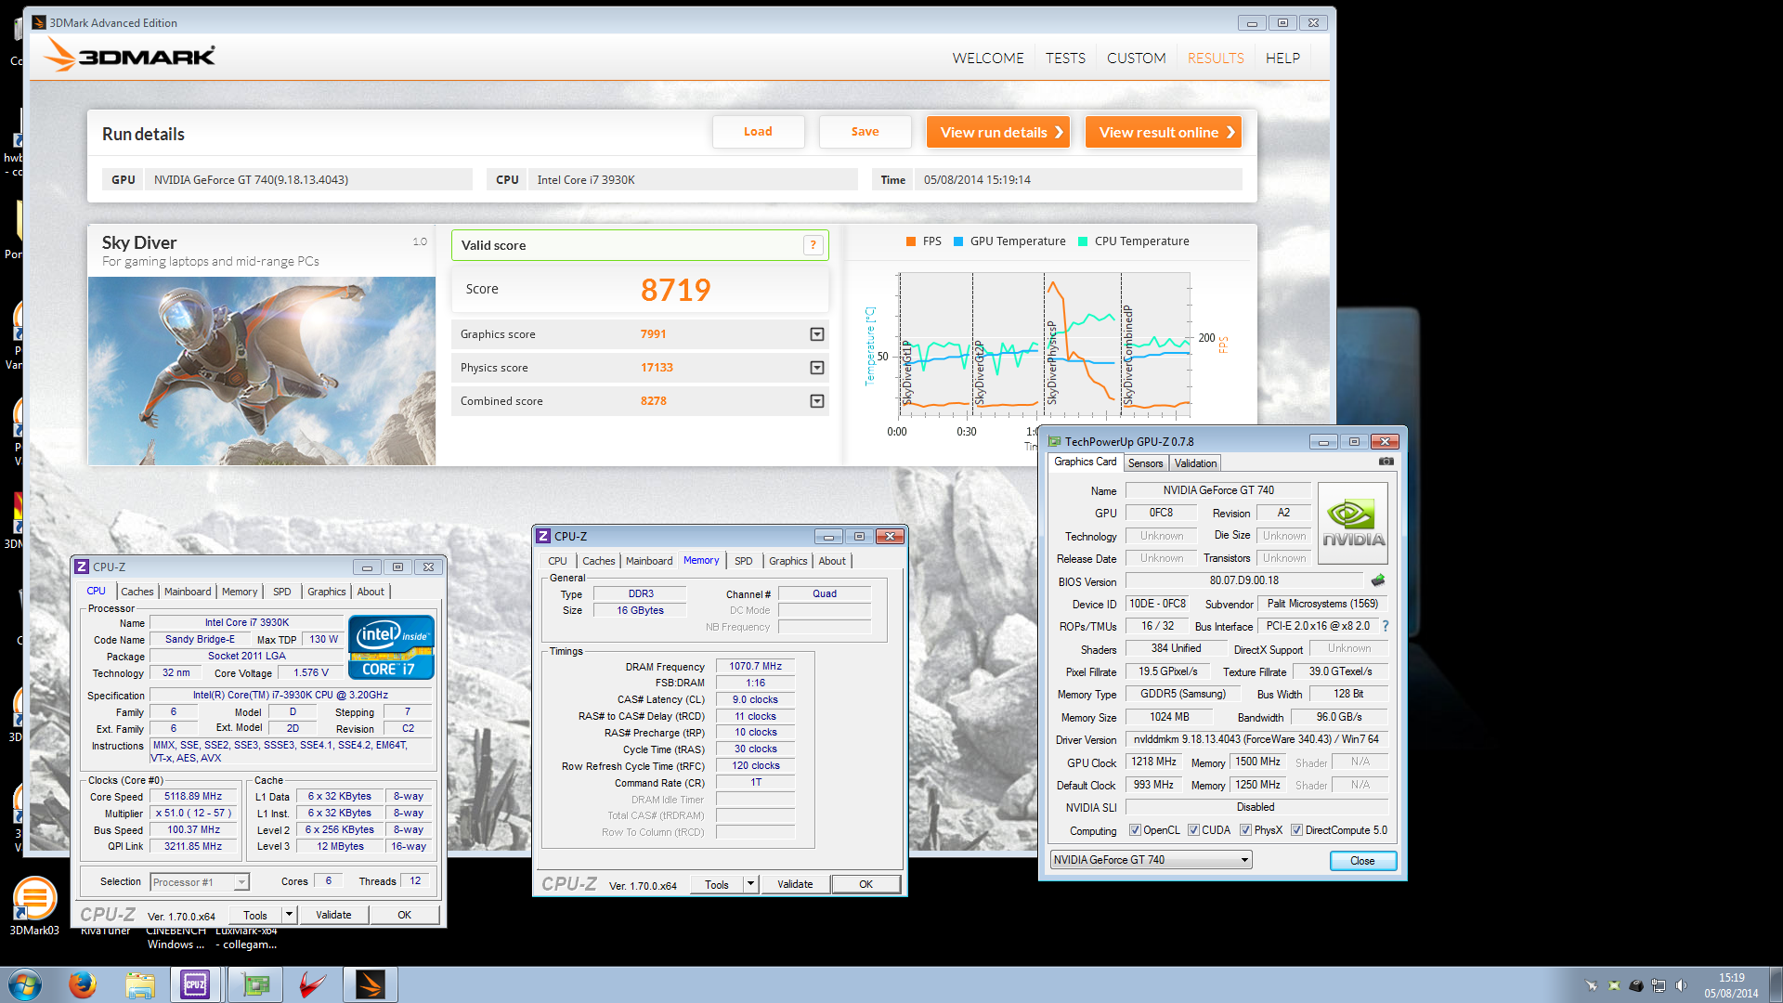Toggle the OpenCL checkbox in GPU-Z

[x=1135, y=830]
